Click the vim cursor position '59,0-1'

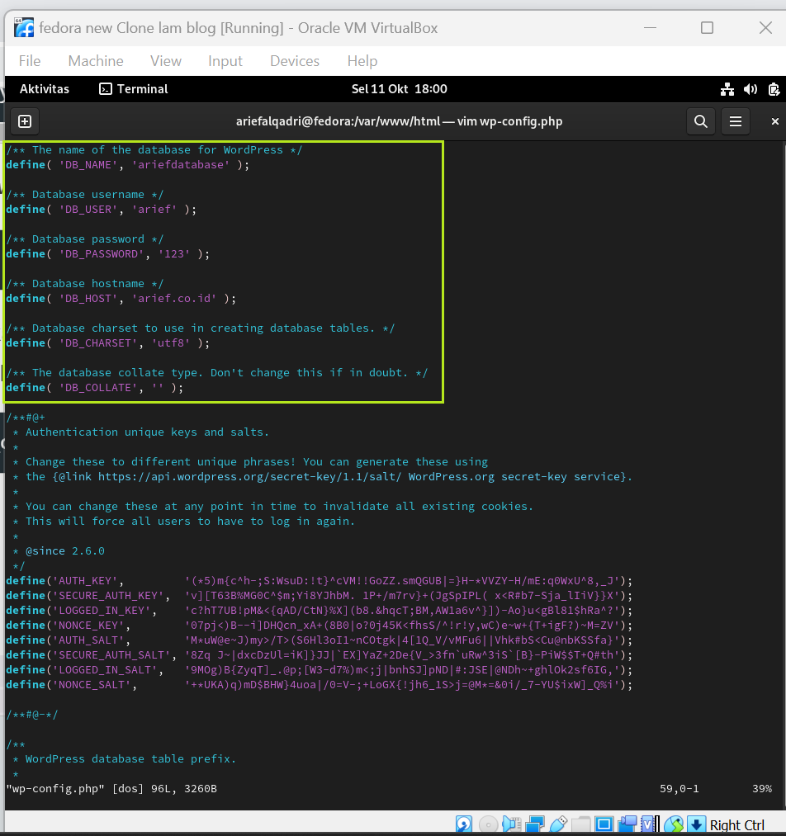[679, 789]
